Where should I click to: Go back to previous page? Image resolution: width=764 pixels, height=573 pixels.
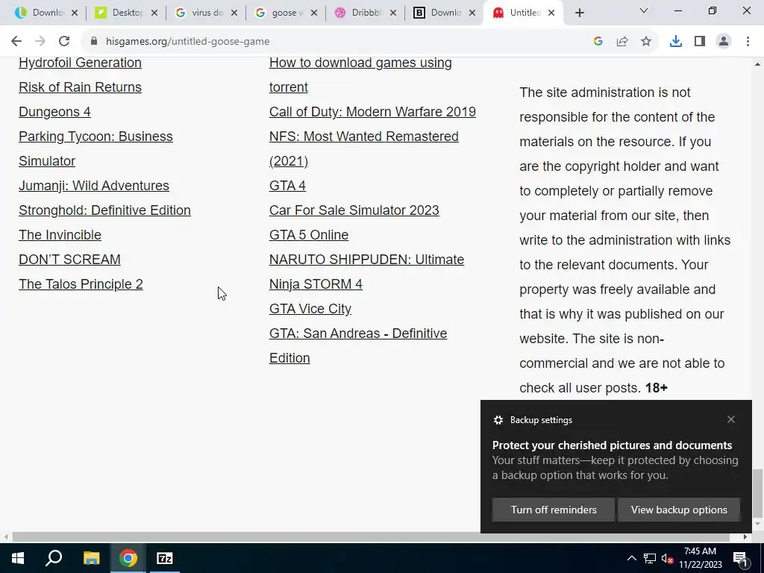16,42
